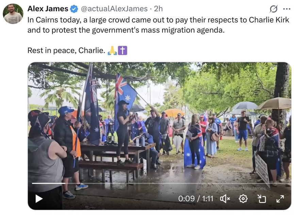
Task: Seek within the unplayed gray part of the timeline
Action: click(176, 183)
